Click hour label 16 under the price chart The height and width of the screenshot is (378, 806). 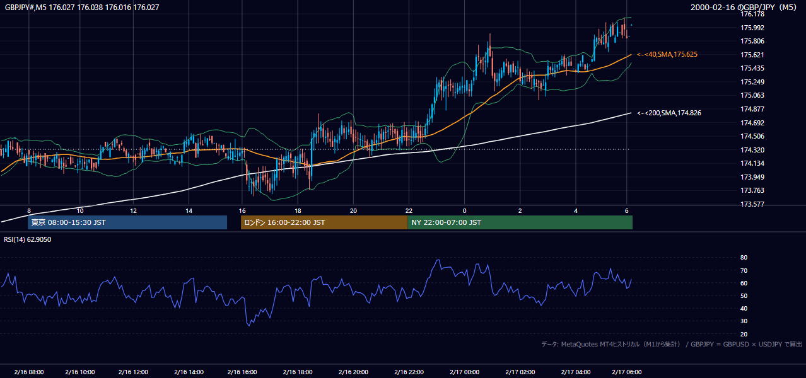243,210
